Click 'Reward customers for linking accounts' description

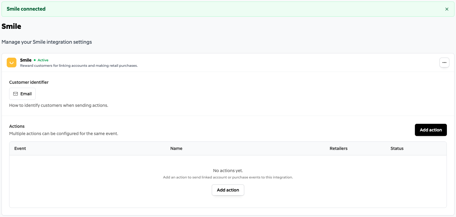79,66
